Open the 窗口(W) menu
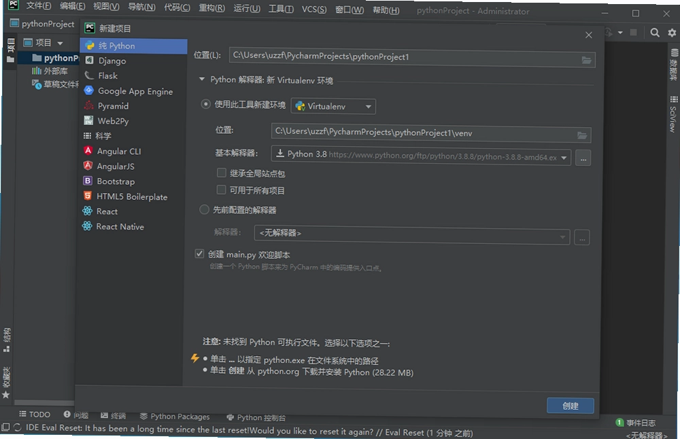 pyautogui.click(x=349, y=10)
